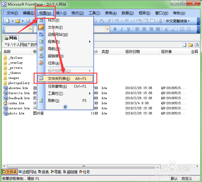The image size is (202, 182).
Task: Select the aboutme.htm file
Action: coord(15,88)
